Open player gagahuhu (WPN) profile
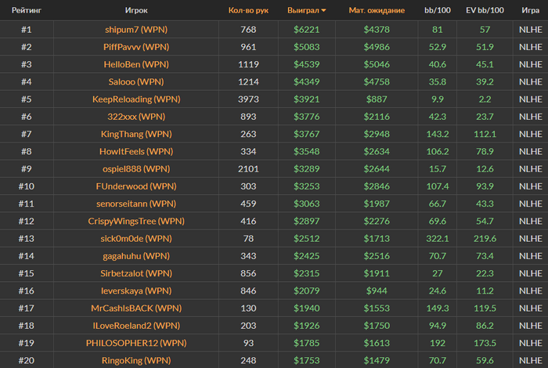548x368 pixels. click(136, 256)
